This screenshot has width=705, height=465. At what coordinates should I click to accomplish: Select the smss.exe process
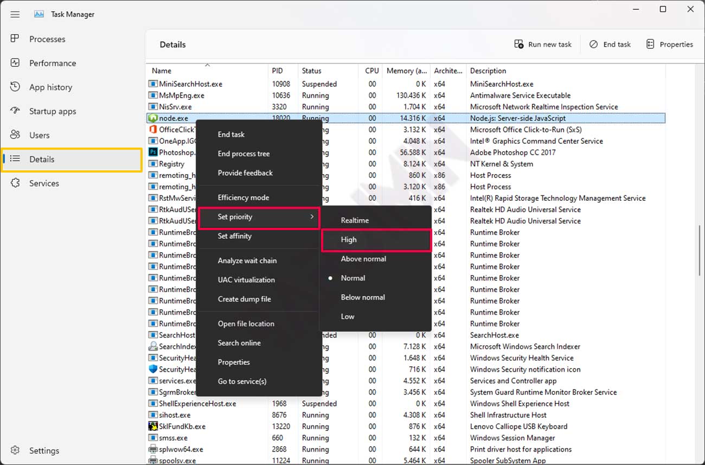(406, 438)
